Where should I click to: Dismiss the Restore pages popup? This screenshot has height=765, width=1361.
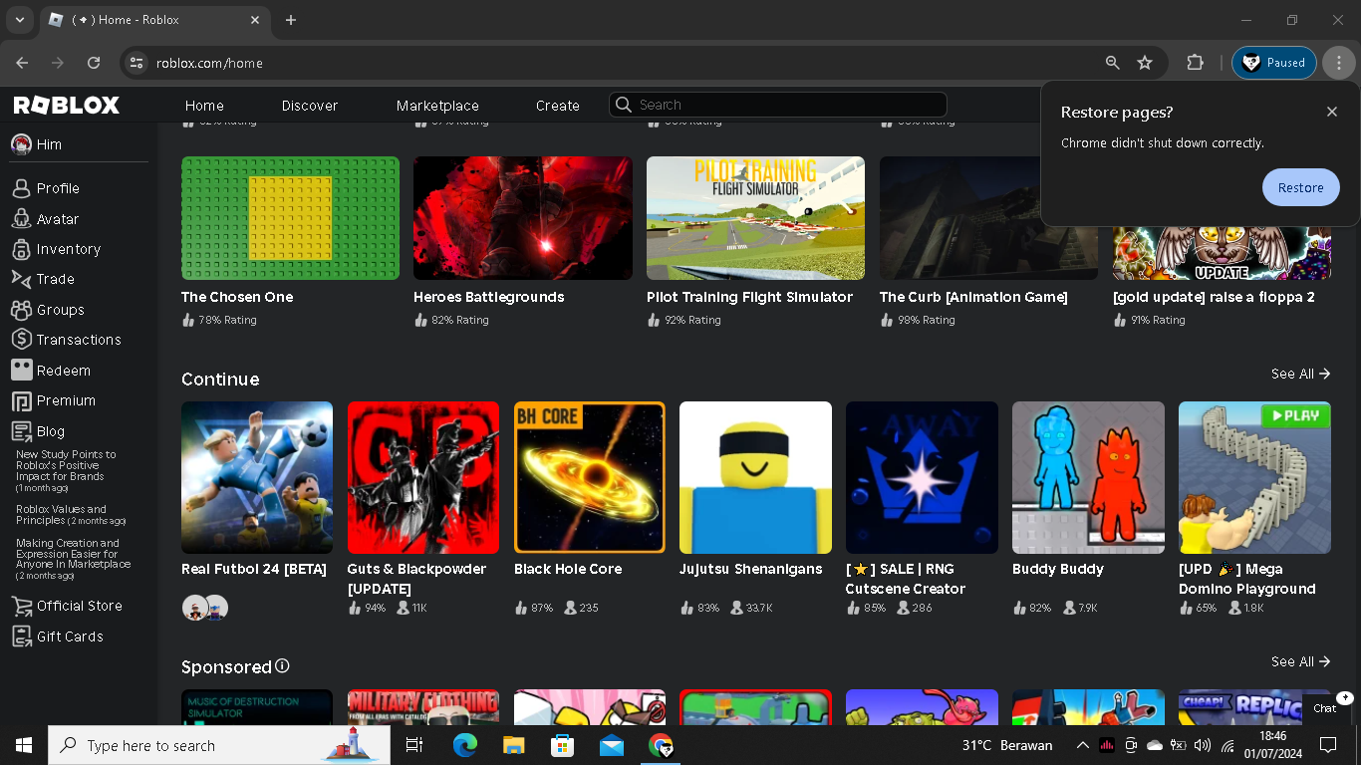pyautogui.click(x=1332, y=112)
